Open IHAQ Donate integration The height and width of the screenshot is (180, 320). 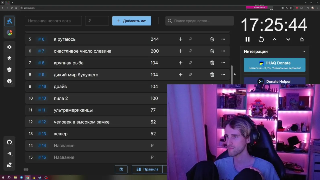(274, 65)
